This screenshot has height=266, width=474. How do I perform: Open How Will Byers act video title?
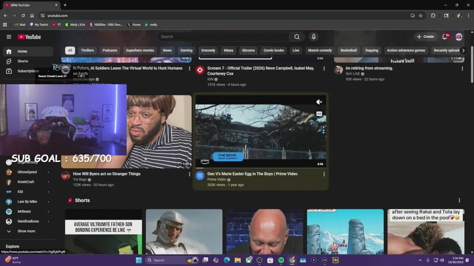click(107, 174)
